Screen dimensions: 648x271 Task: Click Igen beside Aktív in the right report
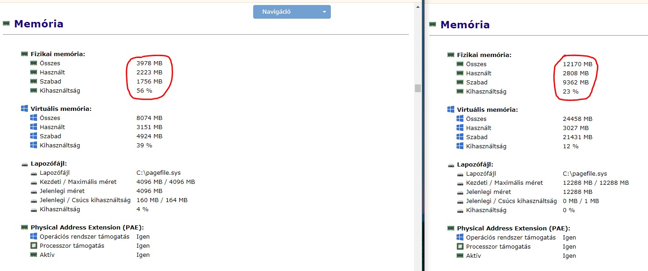coord(569,255)
